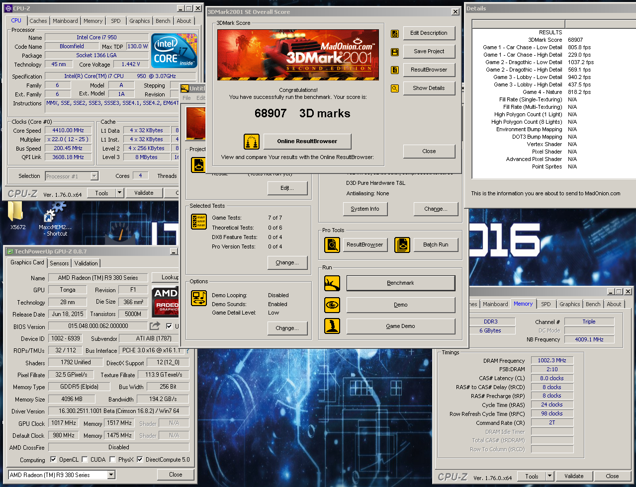
Task: Switch to the Caches tab in CPU-Z
Action: tap(38, 21)
